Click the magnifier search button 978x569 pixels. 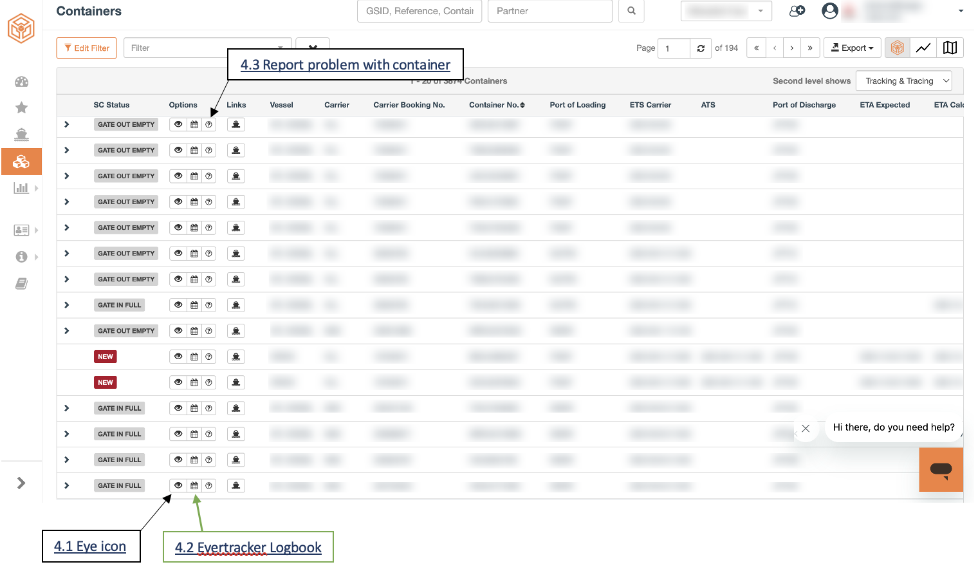pos(631,11)
